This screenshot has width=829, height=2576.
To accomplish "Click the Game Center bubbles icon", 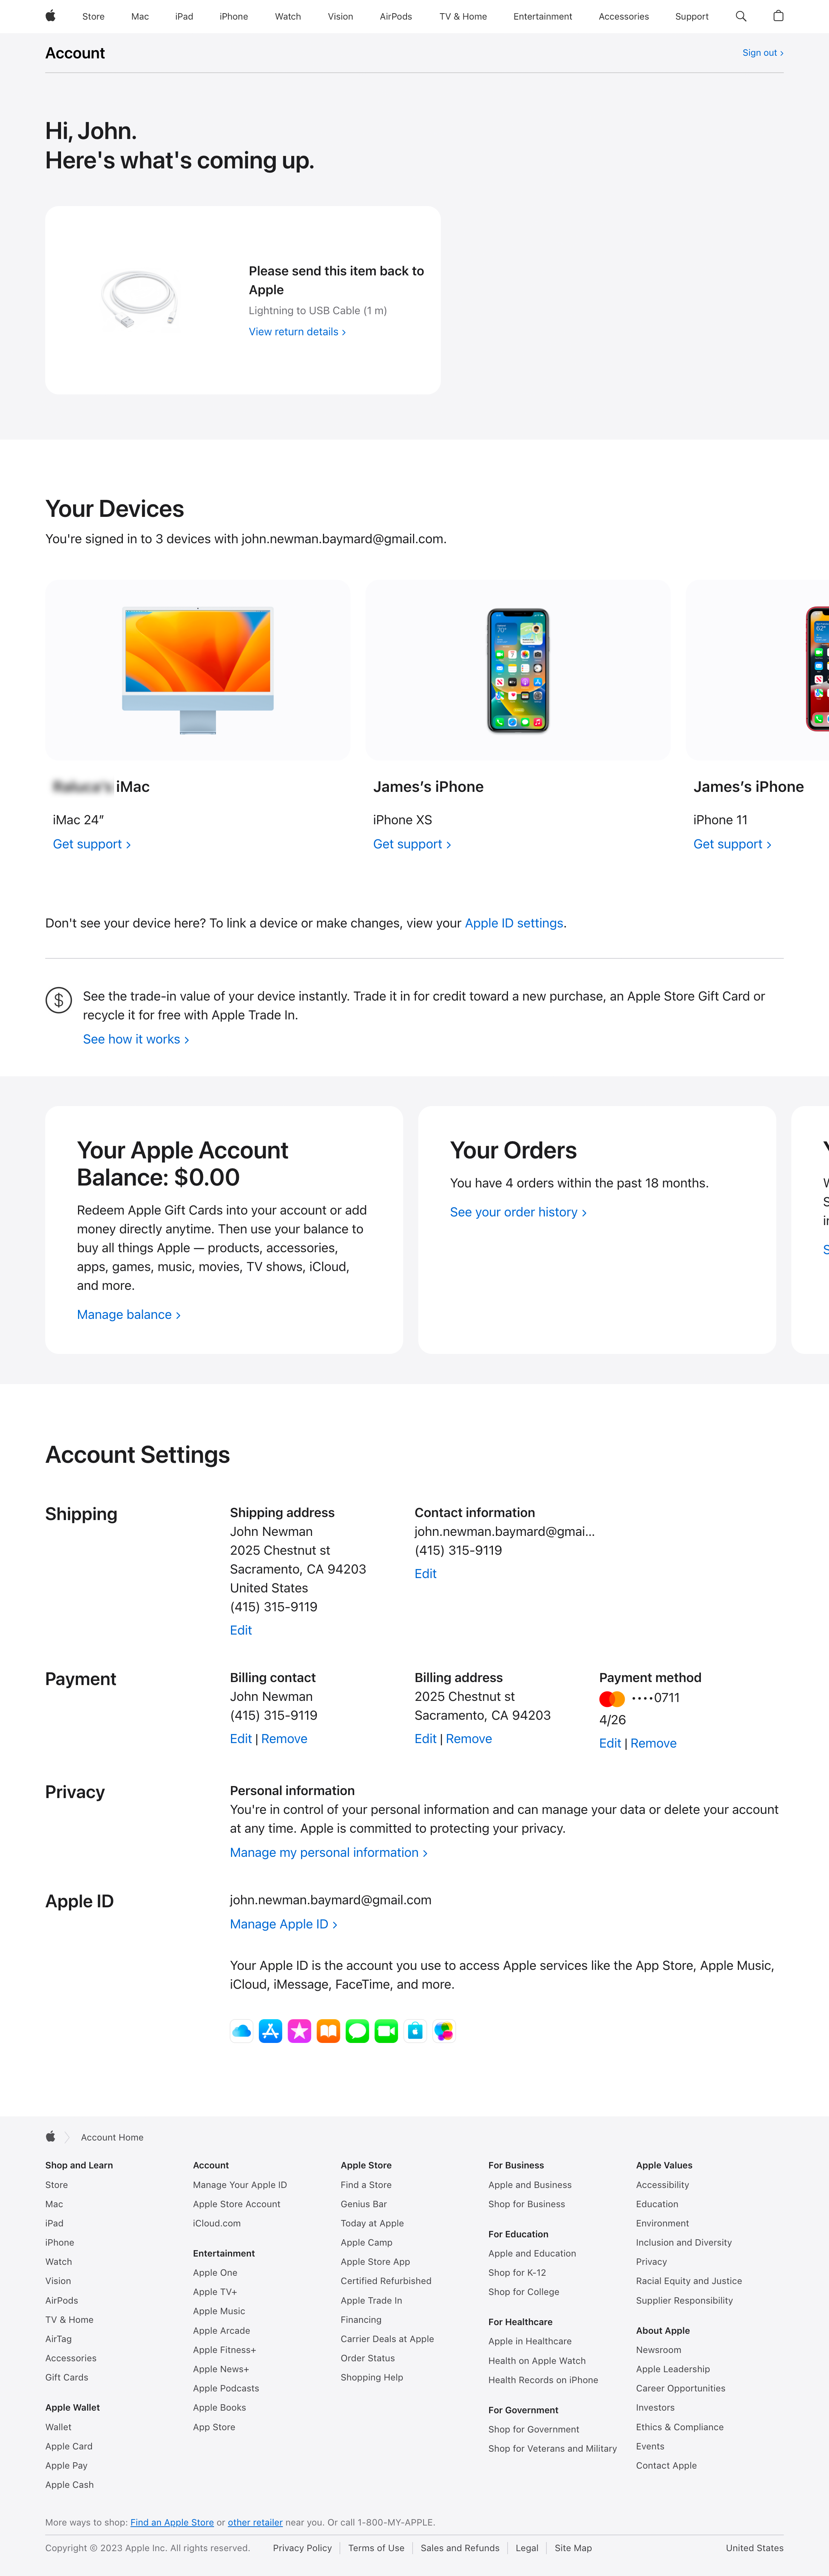I will pyautogui.click(x=444, y=2031).
